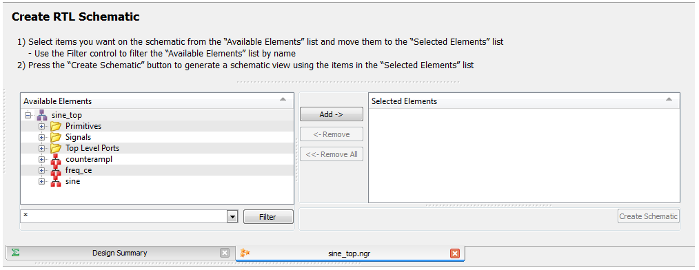This screenshot has width=699, height=270.
Task: Select the counterampl module icon
Action: pyautogui.click(x=55, y=160)
